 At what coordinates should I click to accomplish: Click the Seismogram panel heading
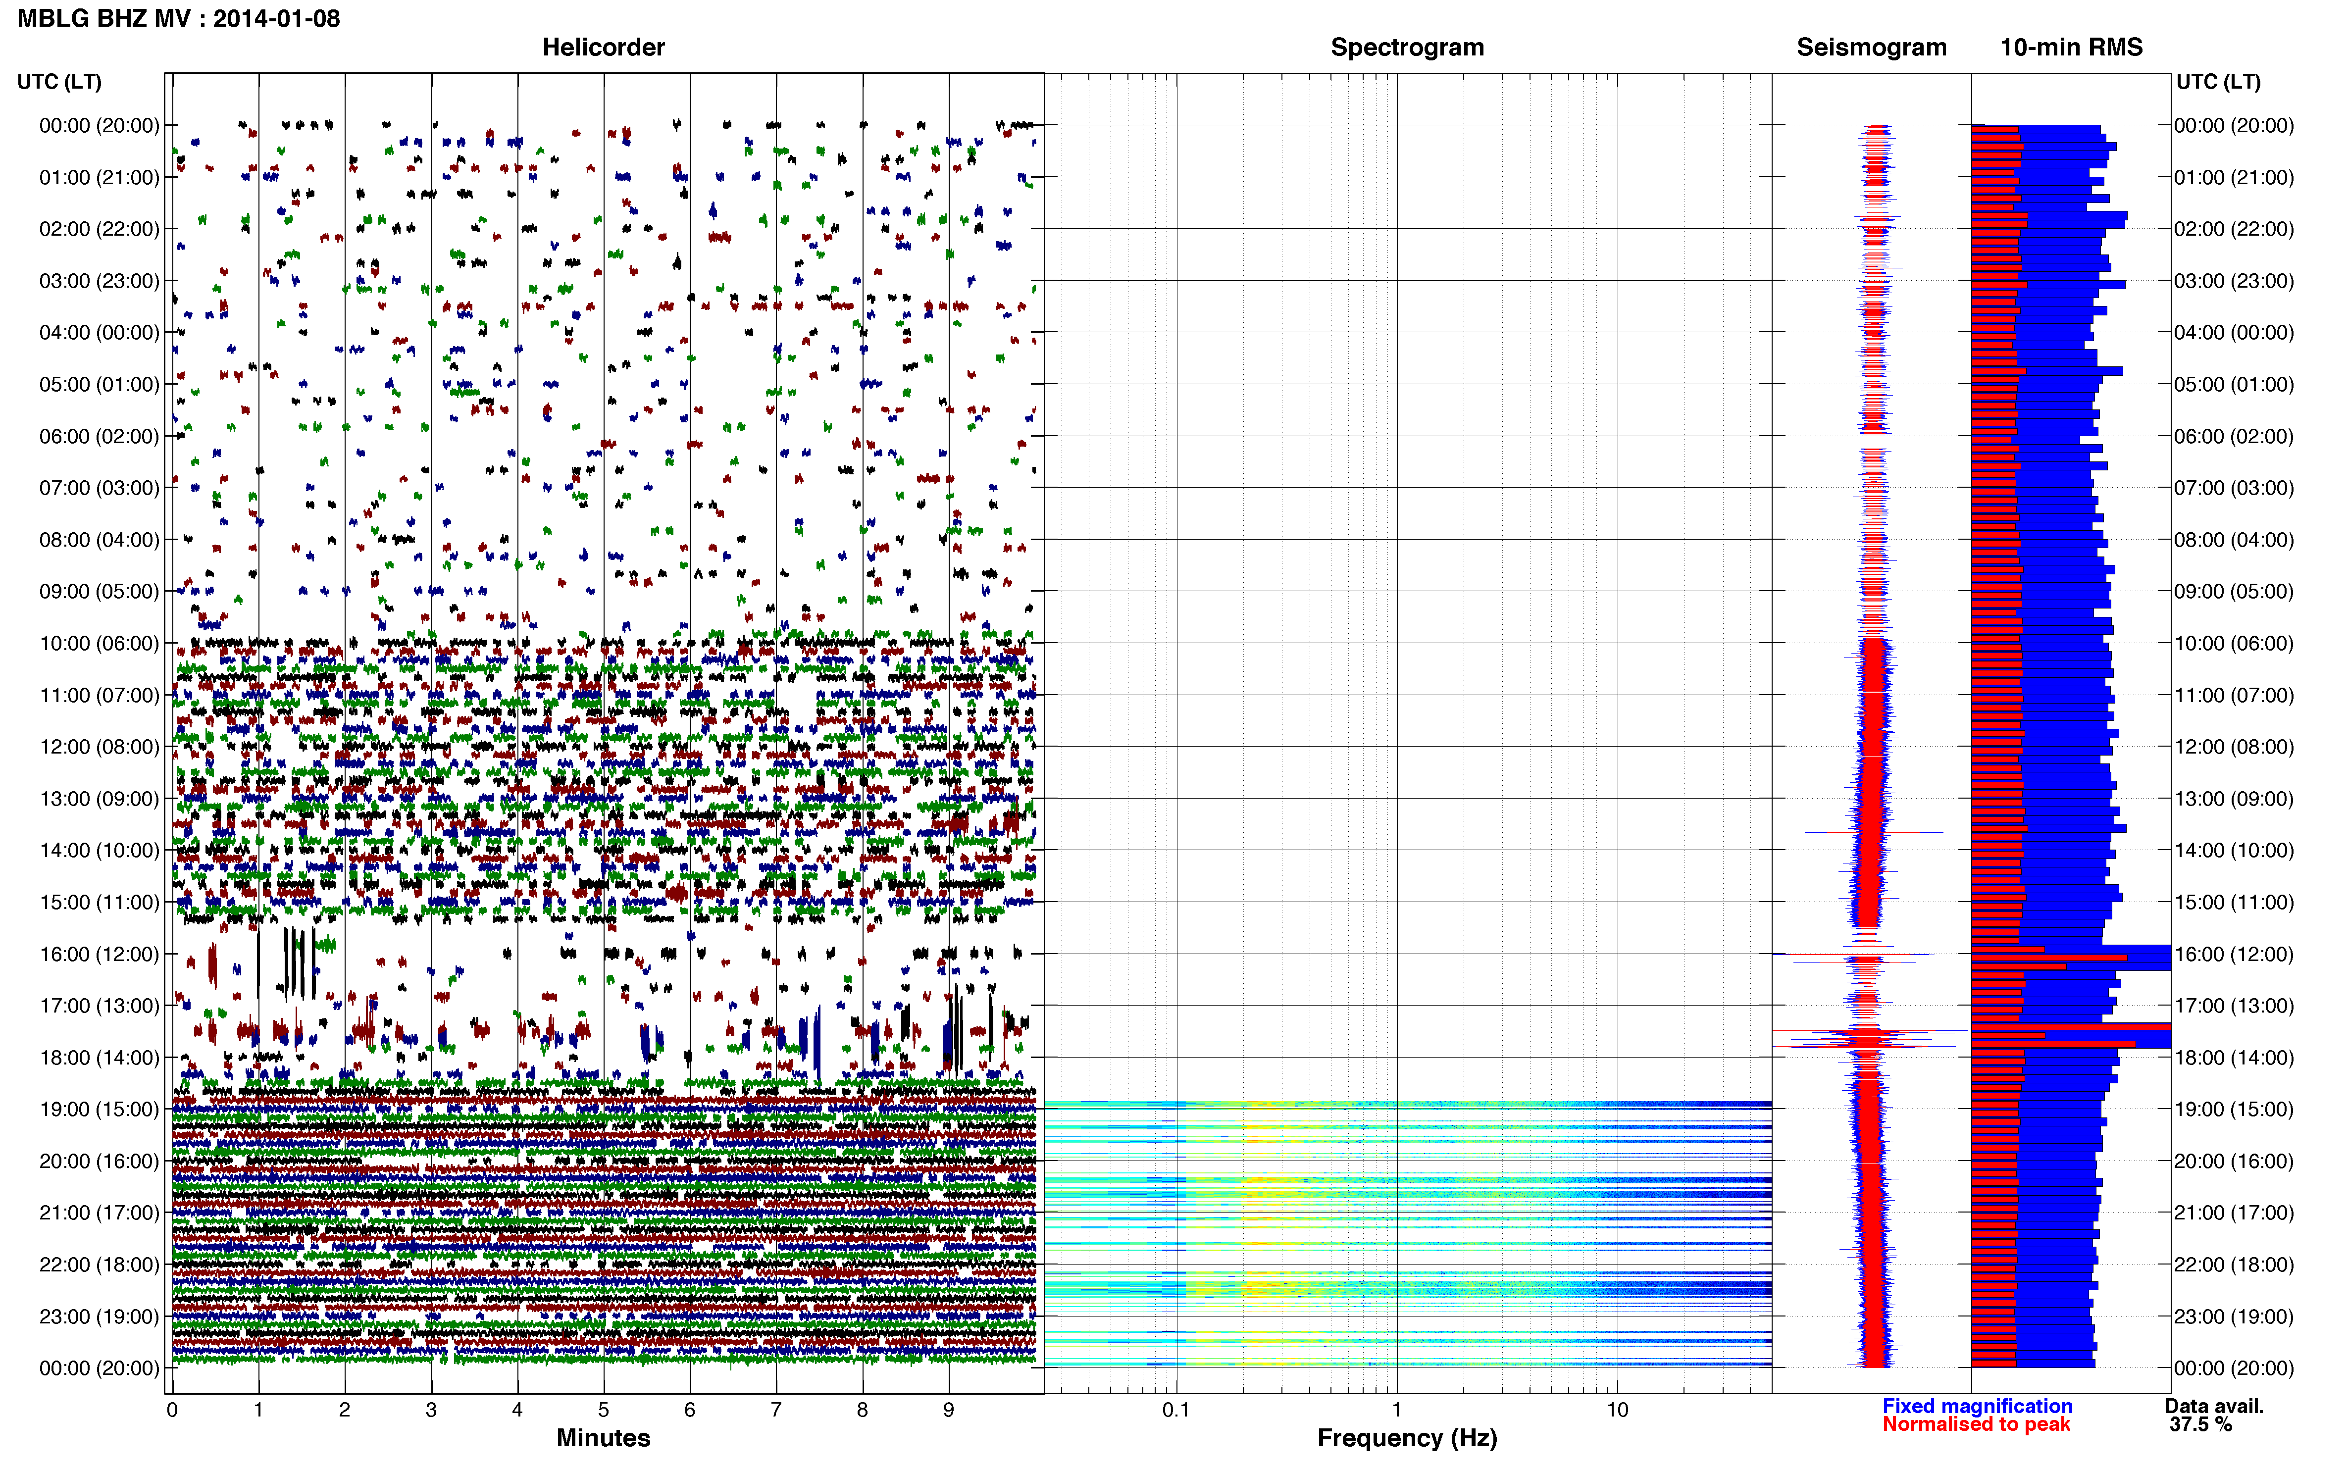coord(1871,47)
